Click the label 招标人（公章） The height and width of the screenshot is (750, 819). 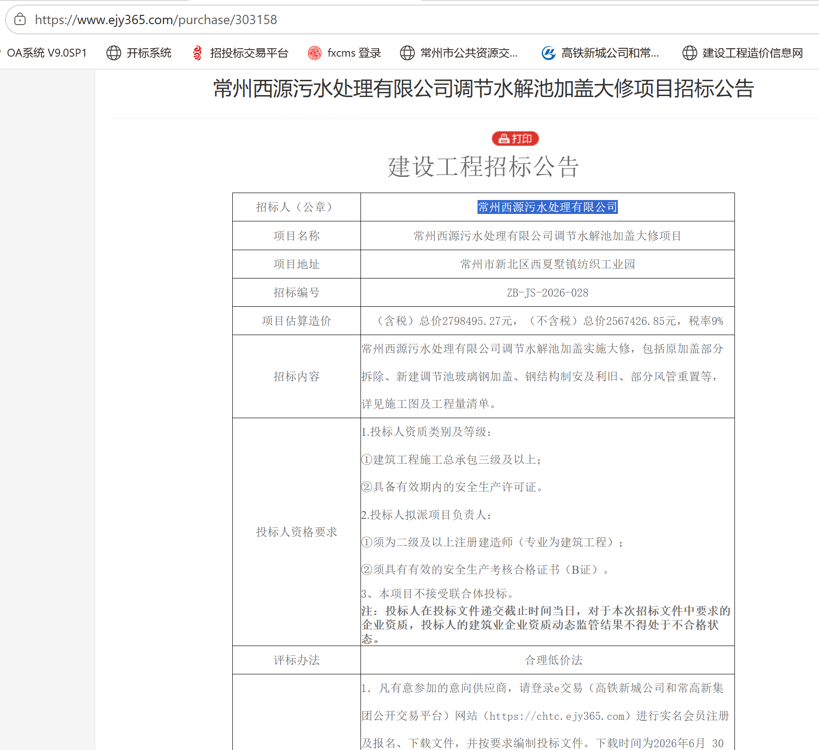click(x=296, y=207)
